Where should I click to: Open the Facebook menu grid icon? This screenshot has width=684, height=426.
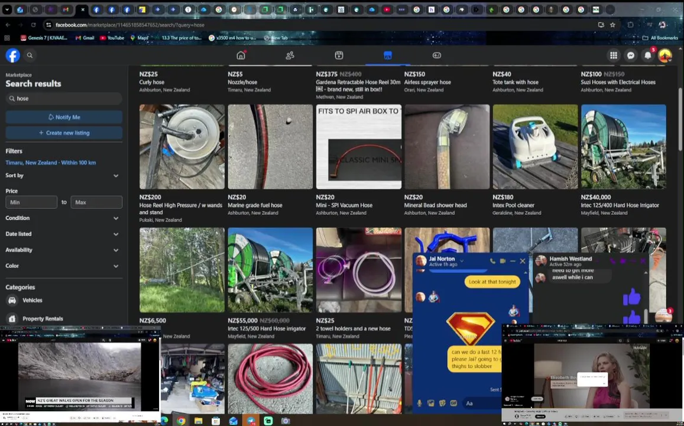click(x=613, y=56)
